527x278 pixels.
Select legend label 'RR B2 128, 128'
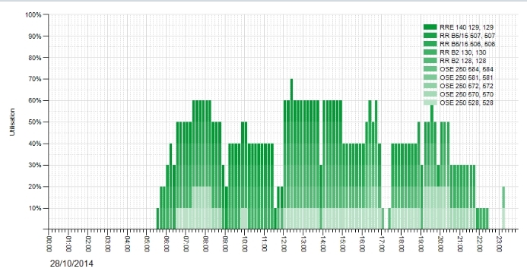463,61
